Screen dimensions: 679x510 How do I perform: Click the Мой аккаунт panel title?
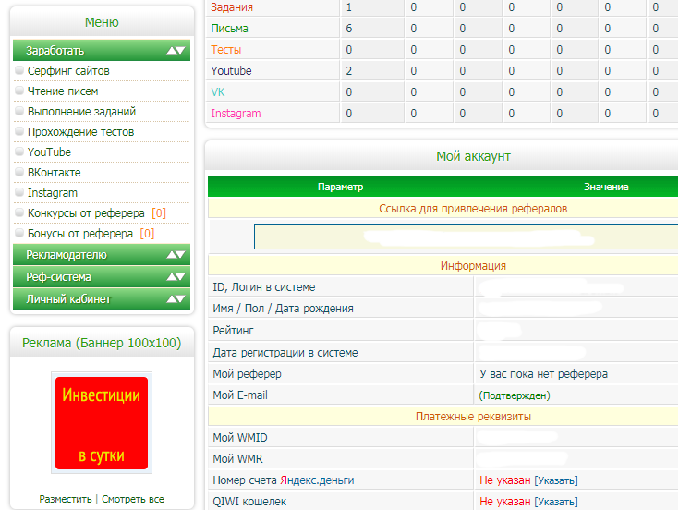473,156
